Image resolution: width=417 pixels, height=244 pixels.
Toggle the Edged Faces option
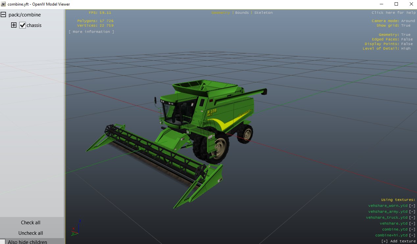pos(407,39)
